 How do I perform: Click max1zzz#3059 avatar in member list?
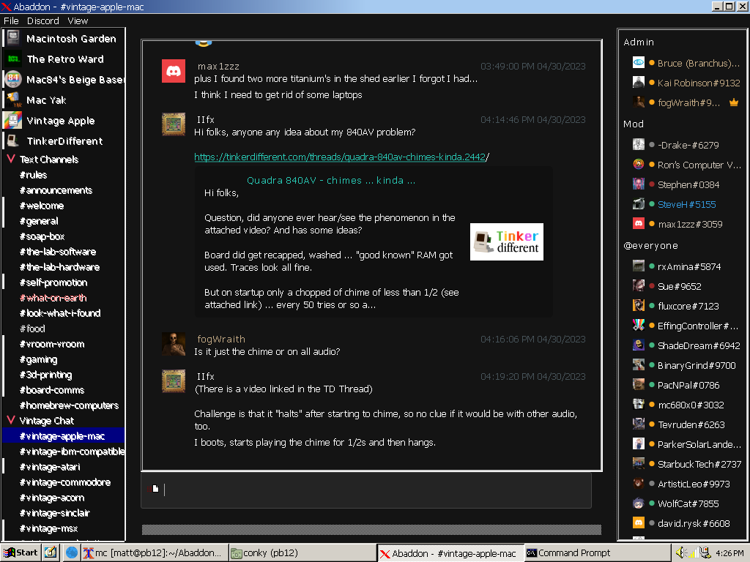[x=639, y=224]
